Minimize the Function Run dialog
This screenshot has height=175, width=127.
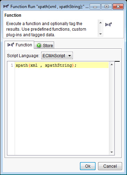click(x=95, y=7)
